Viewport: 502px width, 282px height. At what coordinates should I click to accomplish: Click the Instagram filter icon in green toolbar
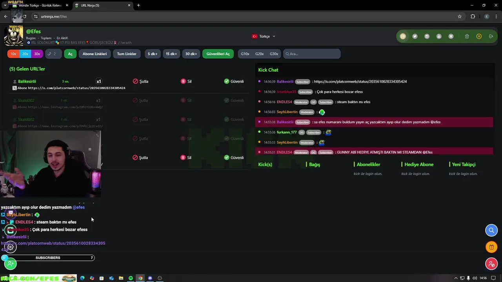point(427,36)
